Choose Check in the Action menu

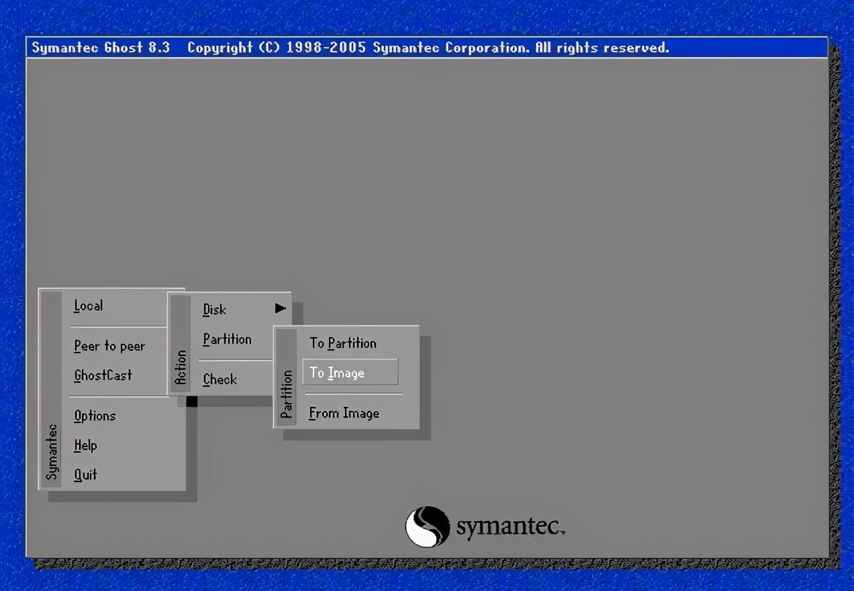click(x=220, y=379)
